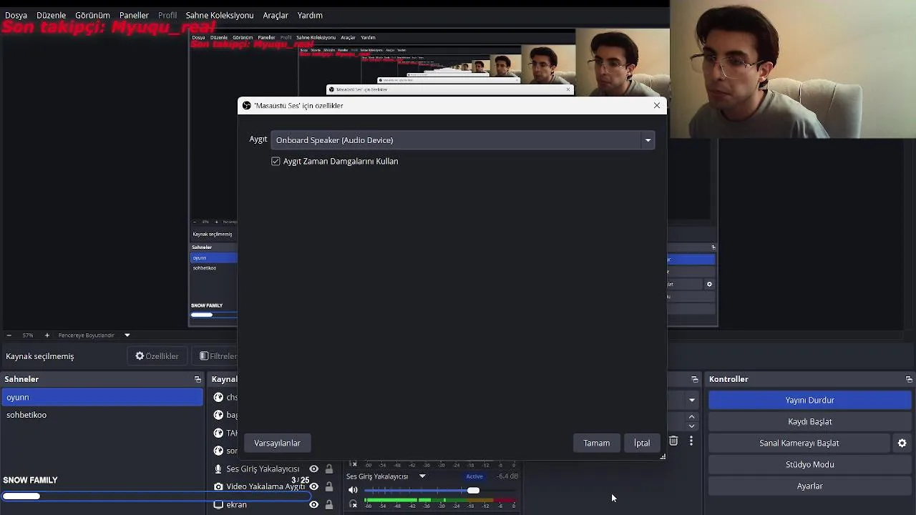Screen dimensions: 916x515
Task: Delete with the trash icon
Action: 673,441
